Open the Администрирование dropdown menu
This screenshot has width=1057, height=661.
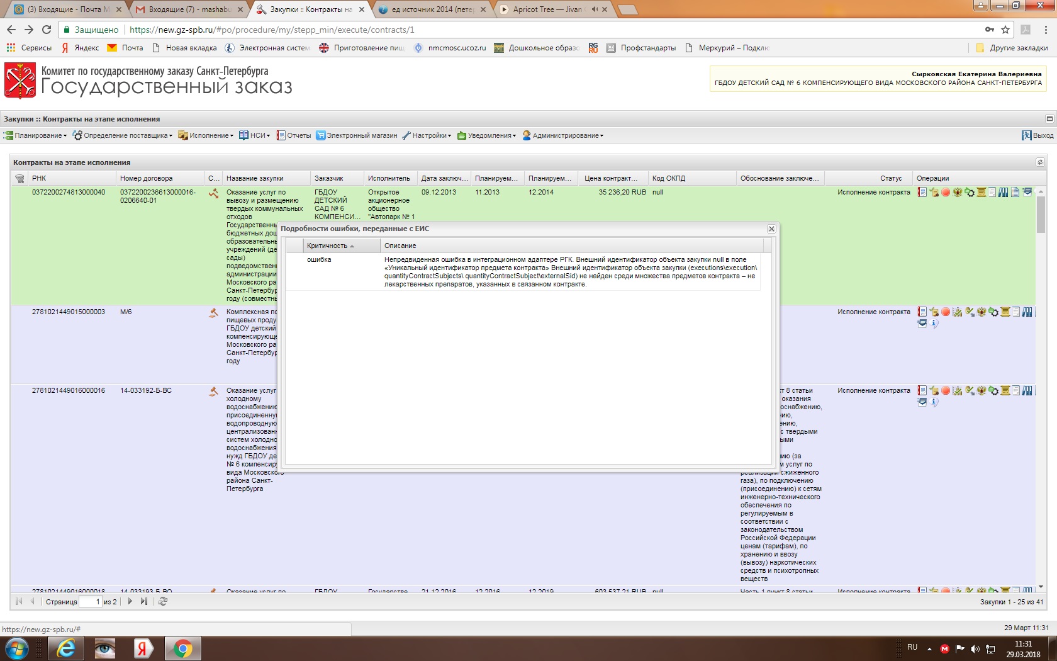563,135
